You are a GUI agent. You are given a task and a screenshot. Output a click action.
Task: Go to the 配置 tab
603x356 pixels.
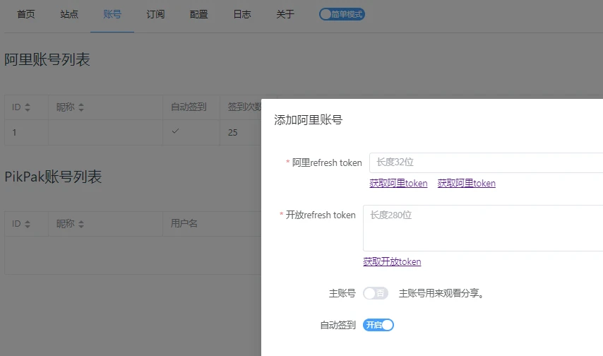pos(199,15)
